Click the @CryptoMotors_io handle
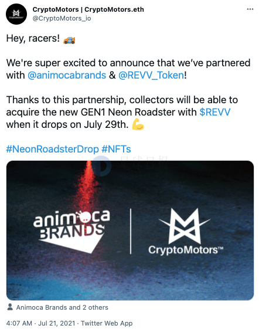 (62, 18)
